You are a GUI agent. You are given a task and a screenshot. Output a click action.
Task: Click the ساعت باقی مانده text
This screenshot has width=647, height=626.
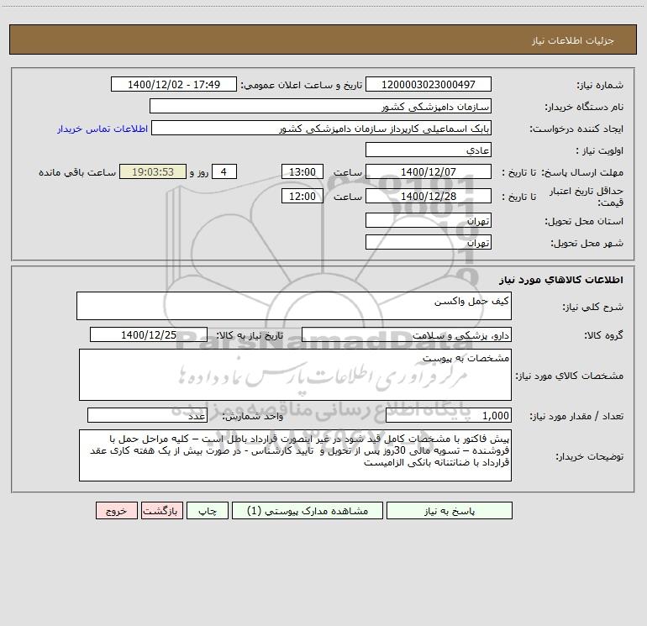coord(77,172)
